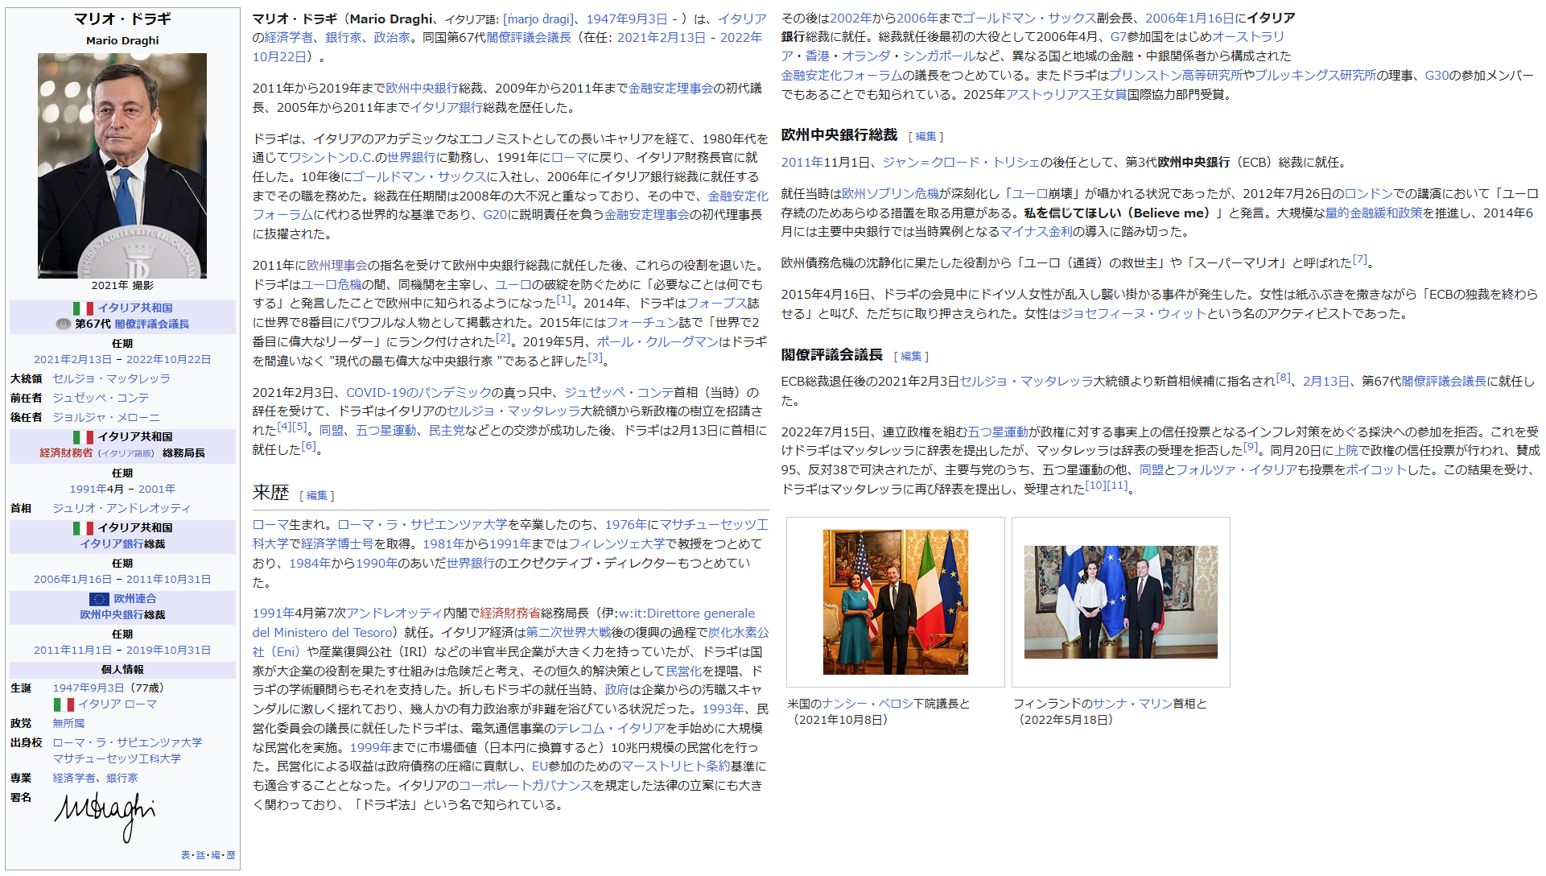Open COVID-19のパンデミック link
1546x876 pixels.
[x=418, y=393]
